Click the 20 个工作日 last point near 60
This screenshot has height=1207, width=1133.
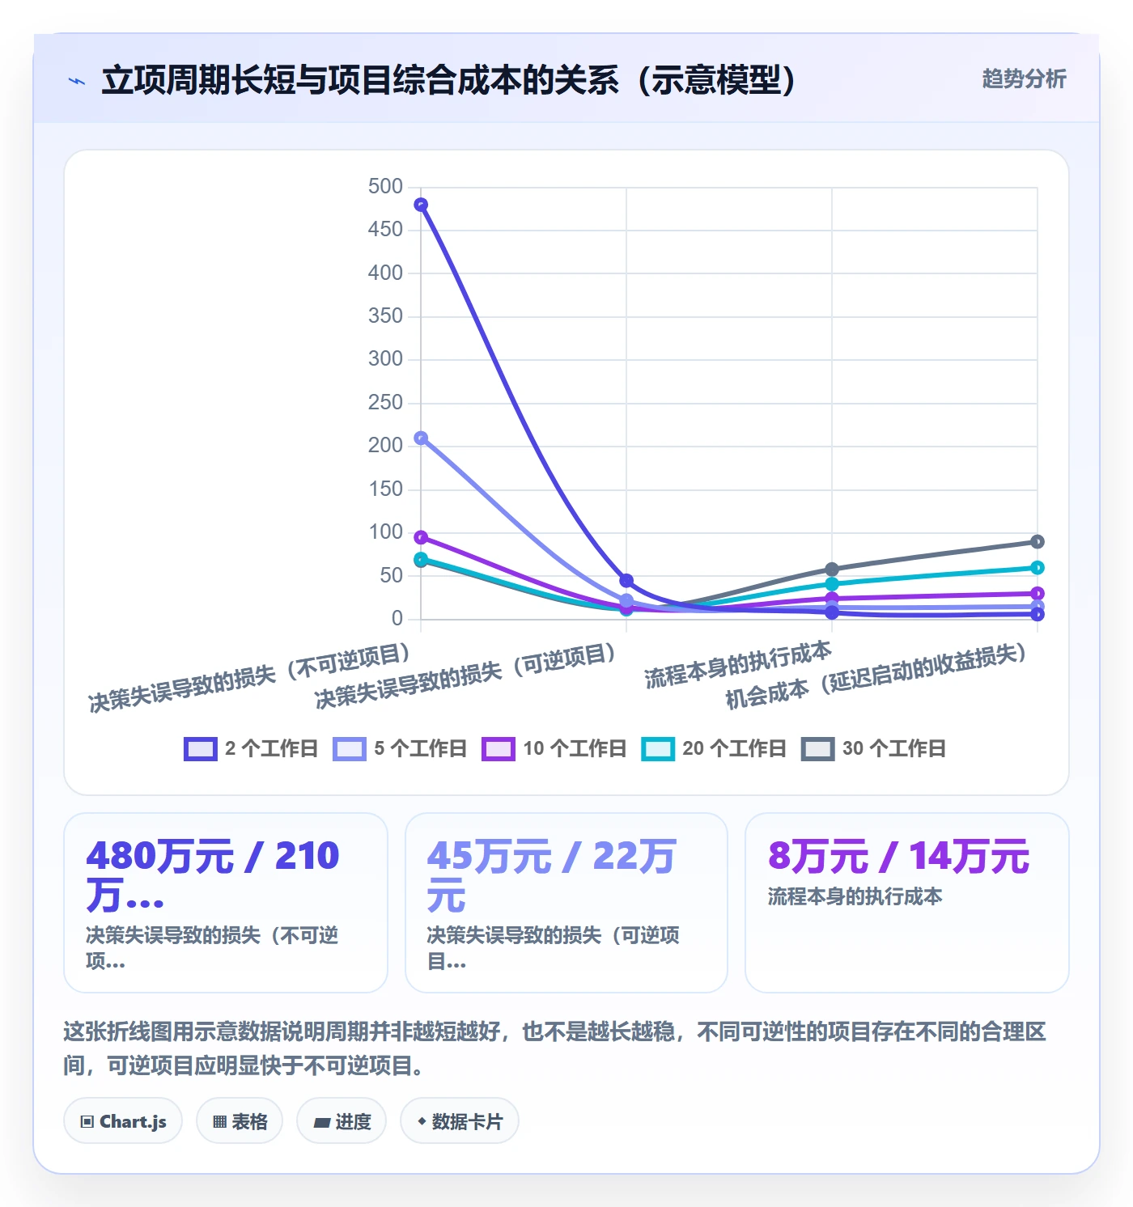tap(1038, 568)
